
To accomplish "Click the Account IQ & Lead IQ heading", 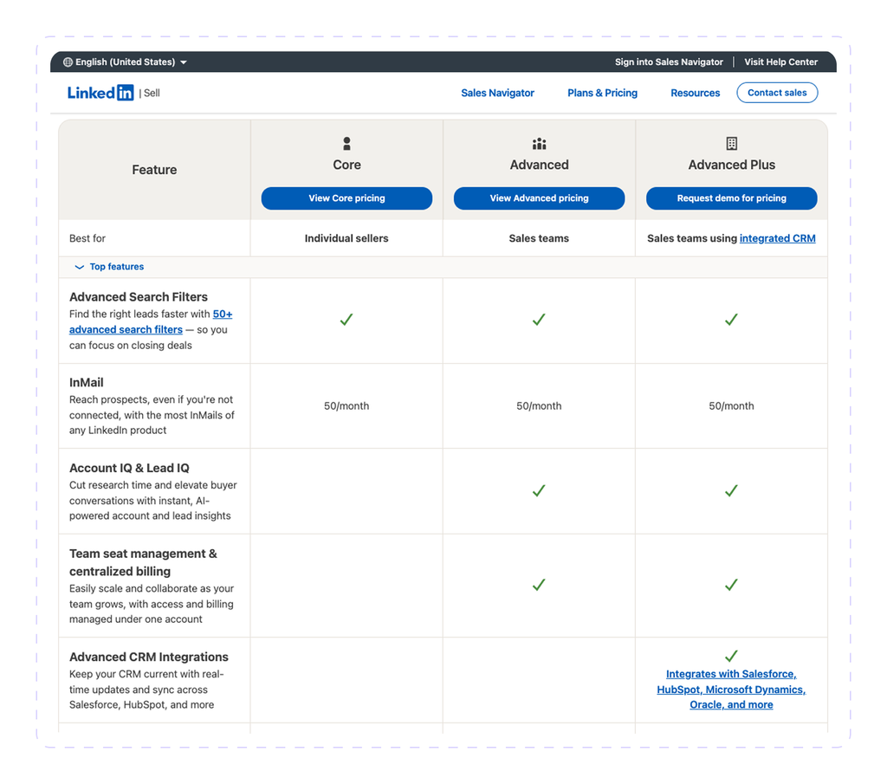I will pos(130,469).
